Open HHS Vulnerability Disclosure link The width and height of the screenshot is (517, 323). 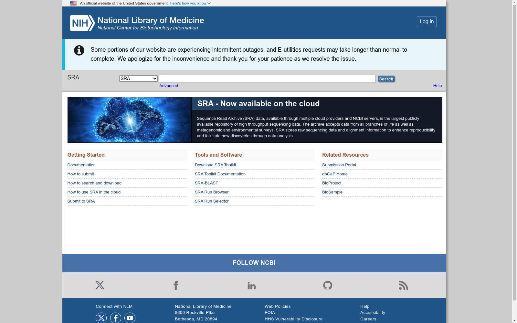coord(293,319)
